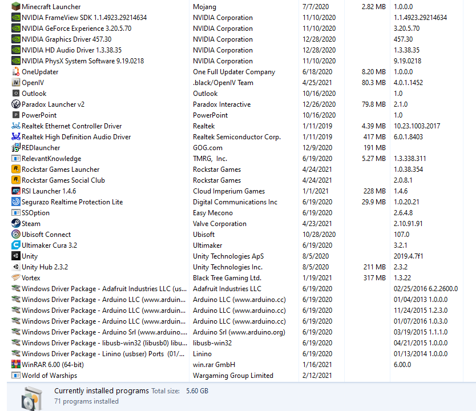Viewport: 476px width, 411px height.
Task: Click the Rockstar Games Social Club icon
Action: point(16,180)
